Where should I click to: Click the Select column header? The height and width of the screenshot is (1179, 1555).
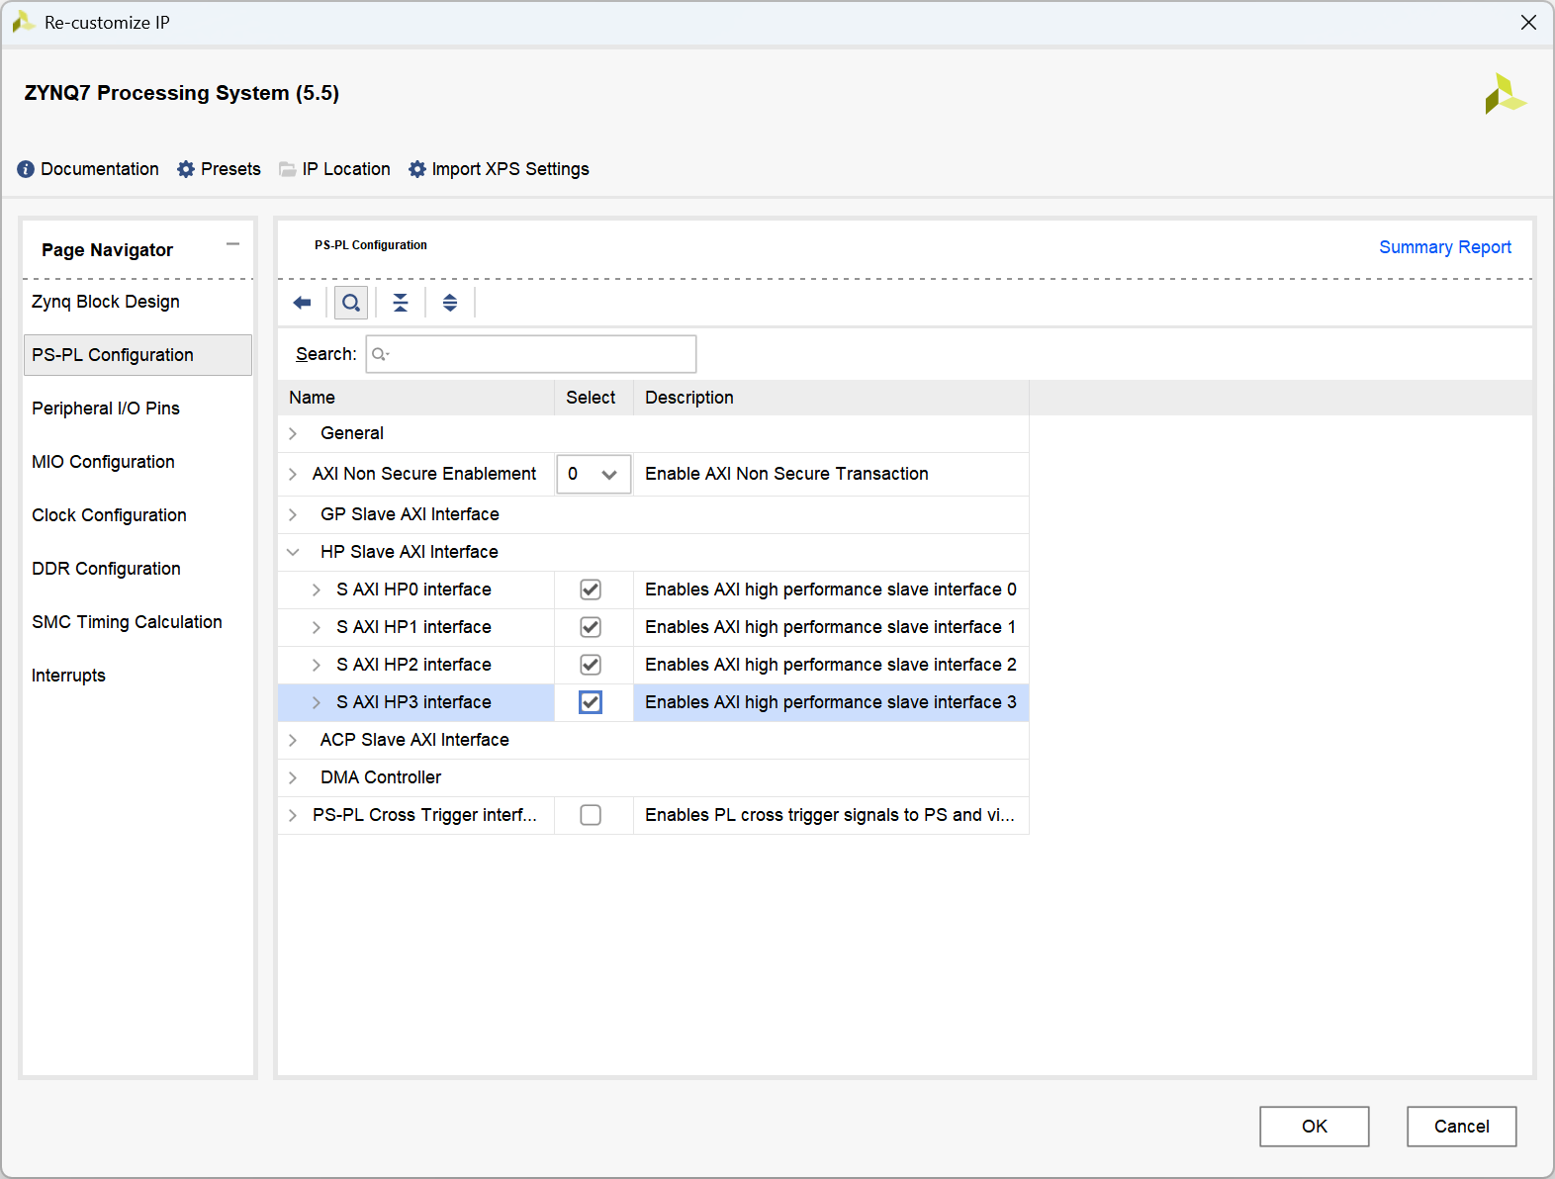click(594, 398)
